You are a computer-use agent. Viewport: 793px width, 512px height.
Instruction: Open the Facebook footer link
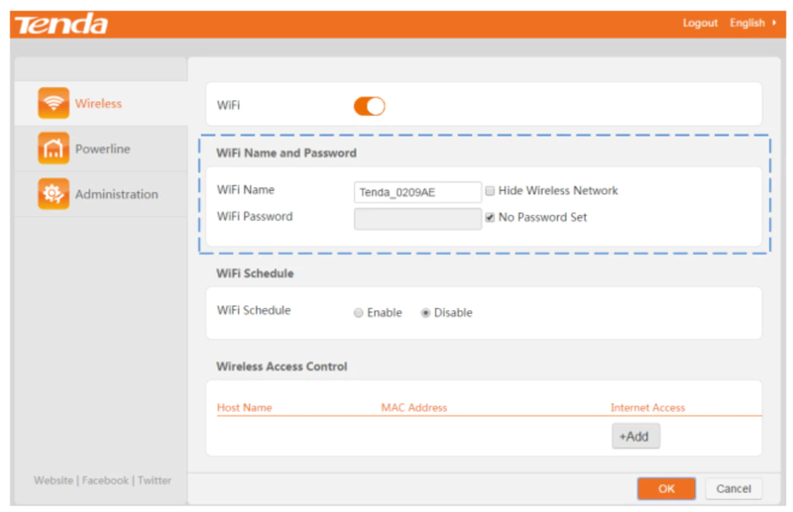tap(105, 480)
